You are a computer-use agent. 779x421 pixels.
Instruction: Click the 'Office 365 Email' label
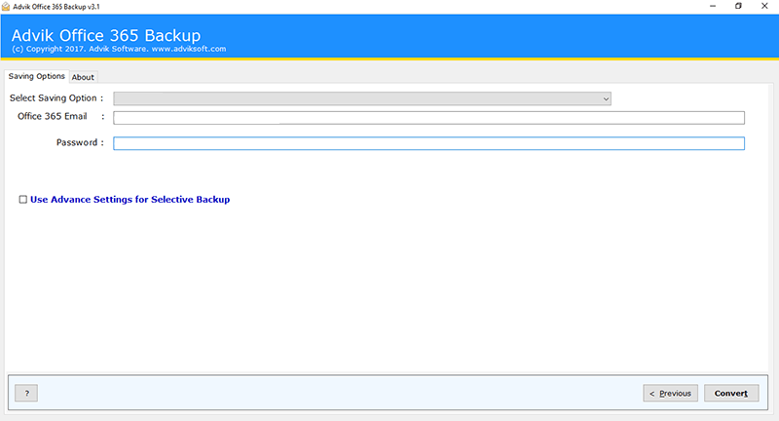[53, 116]
